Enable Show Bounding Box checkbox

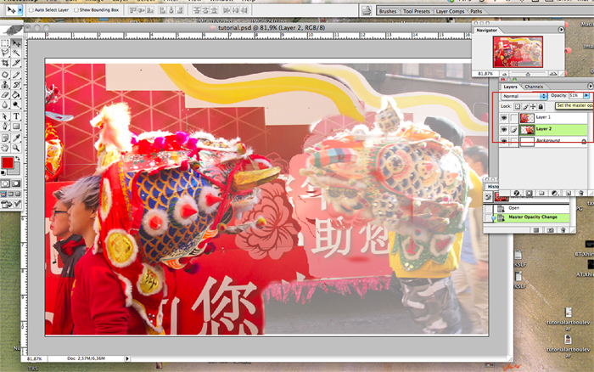tap(76, 10)
